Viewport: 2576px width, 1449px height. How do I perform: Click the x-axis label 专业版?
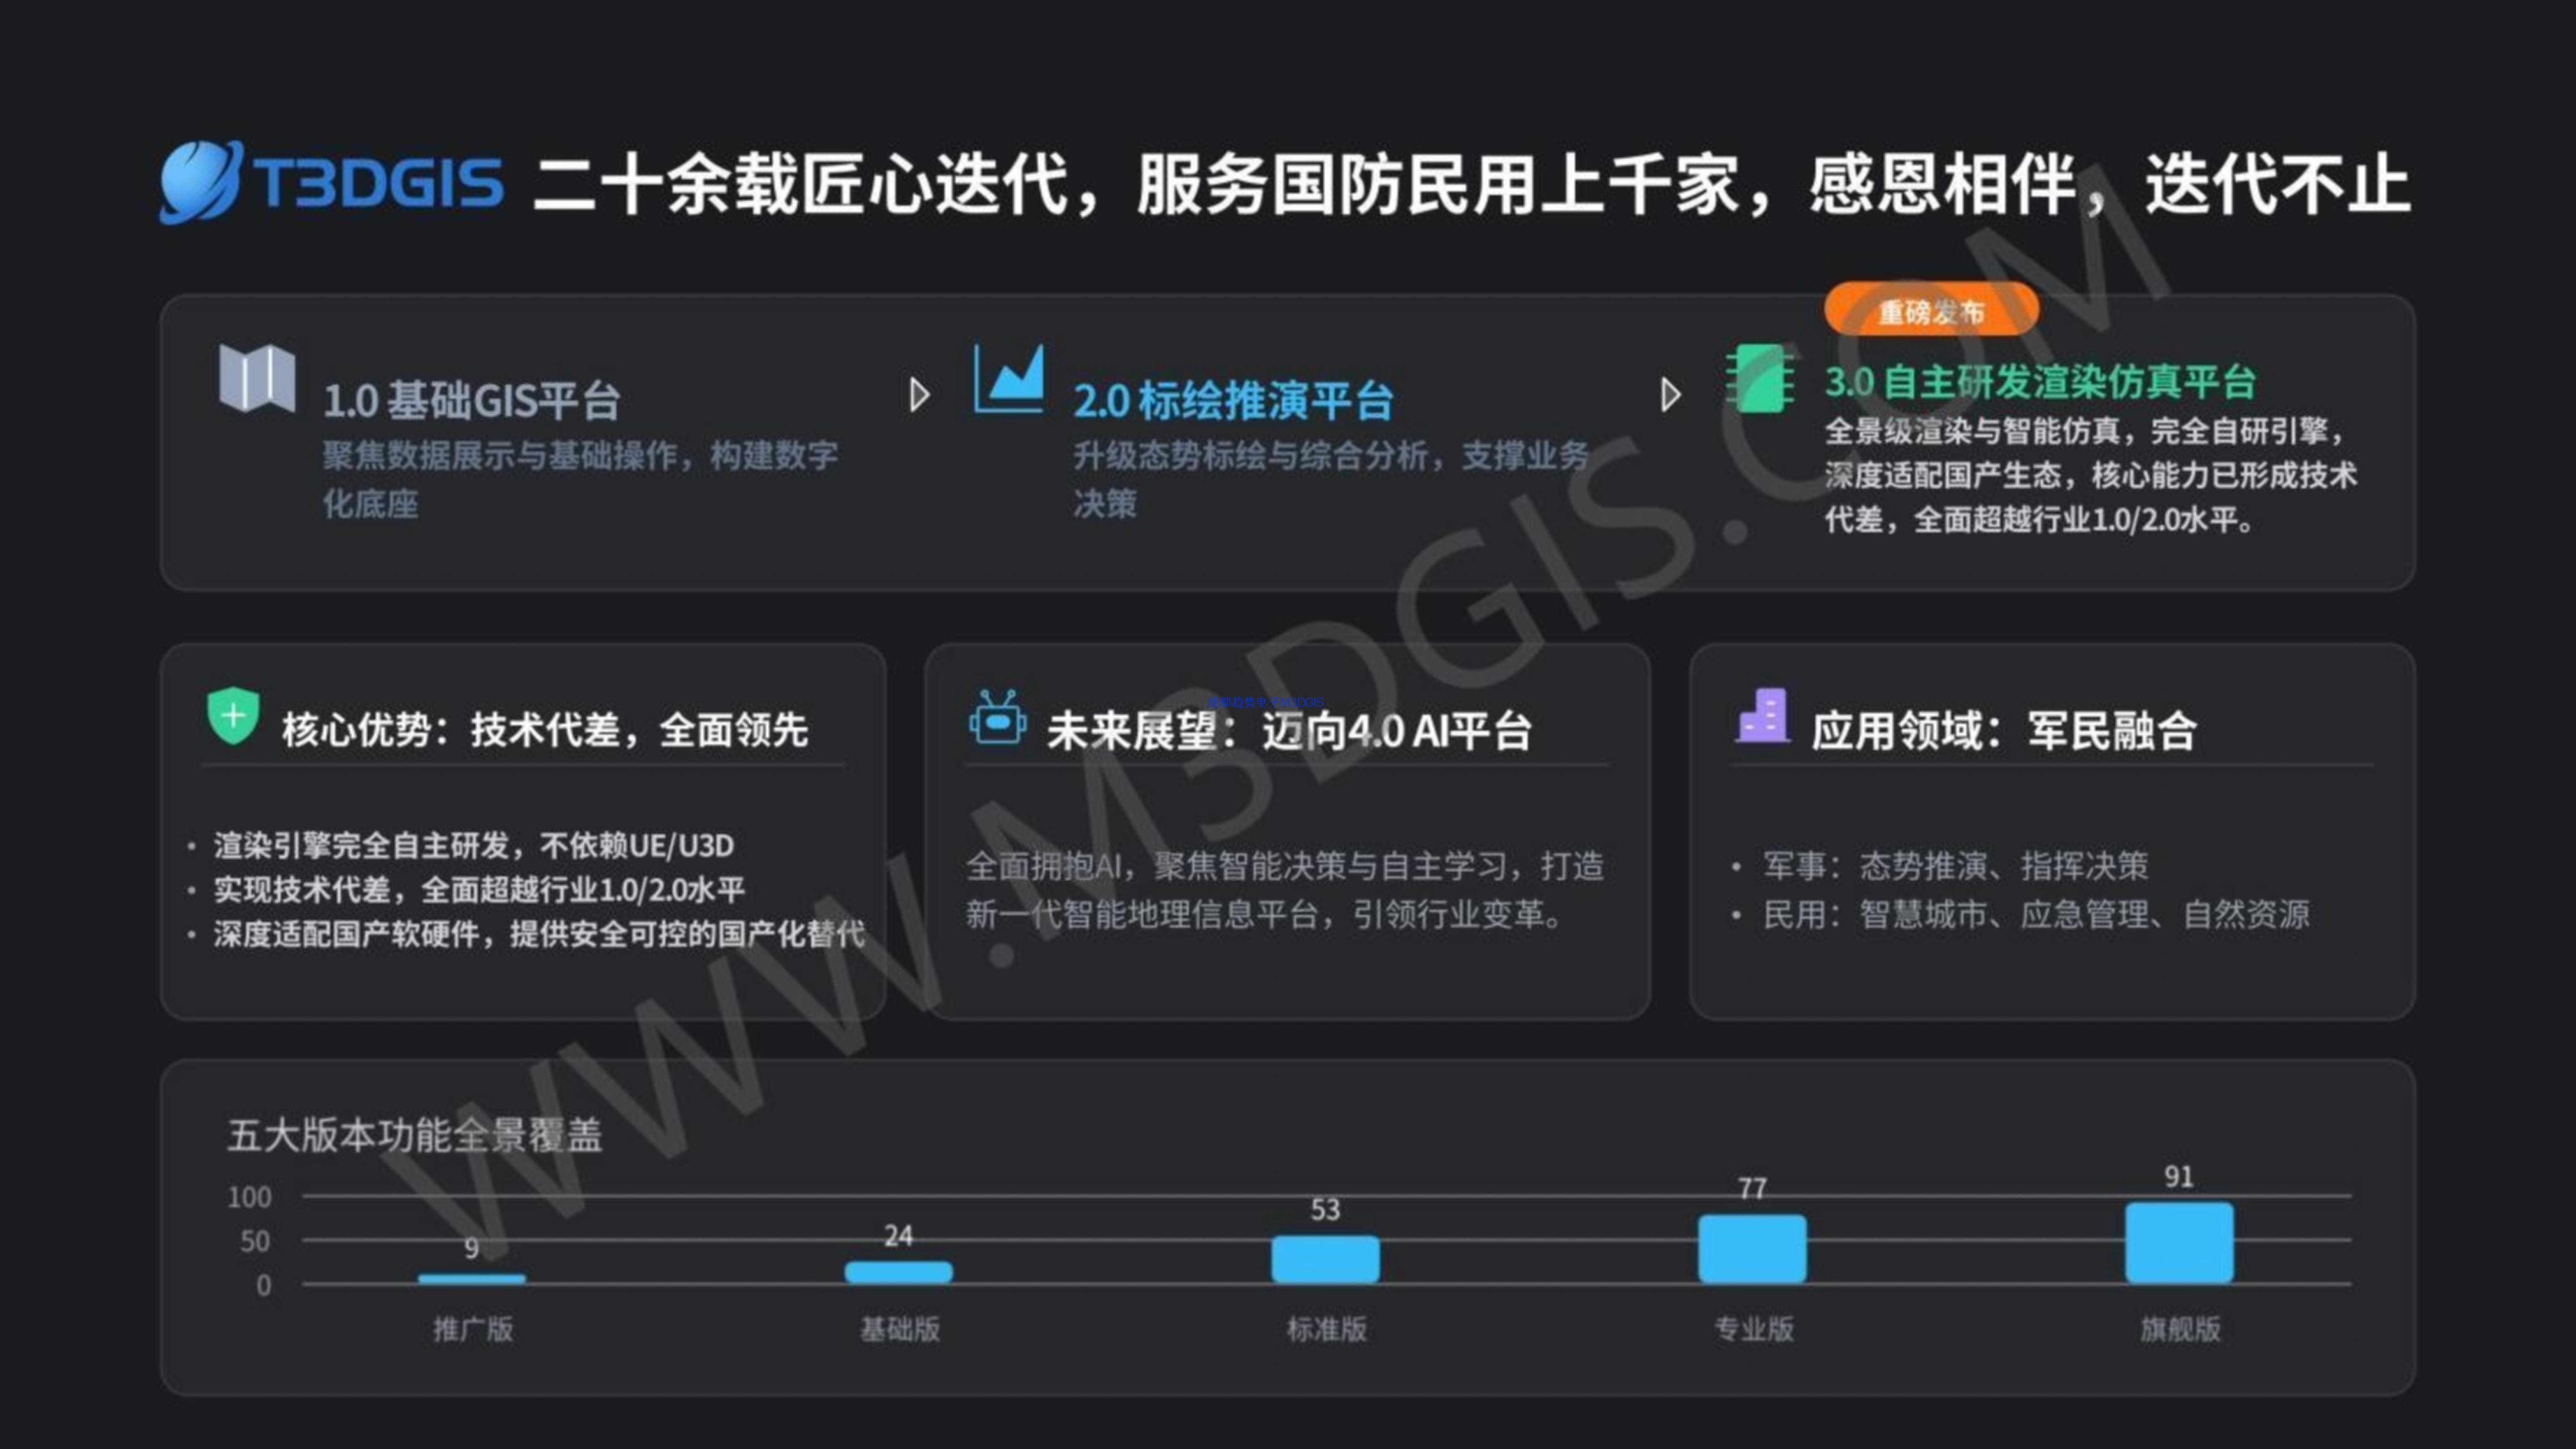pos(1753,1329)
